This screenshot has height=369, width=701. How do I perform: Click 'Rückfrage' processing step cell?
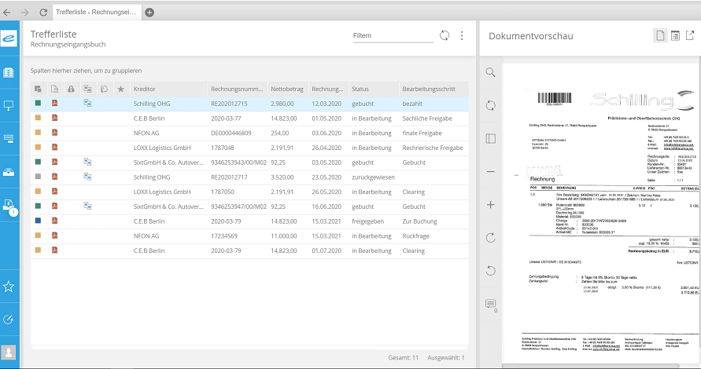point(415,236)
